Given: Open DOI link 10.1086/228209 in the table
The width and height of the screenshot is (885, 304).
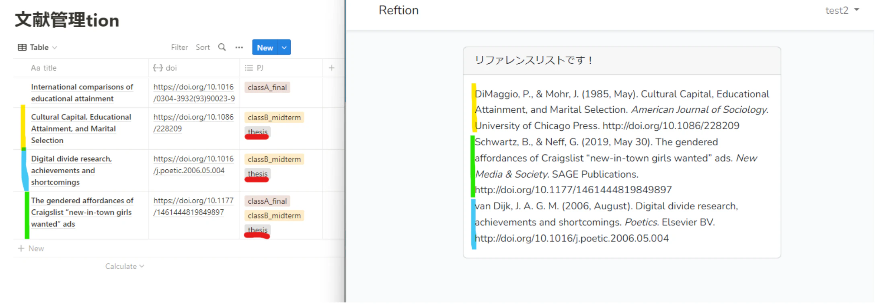Looking at the screenshot, I should (193, 123).
